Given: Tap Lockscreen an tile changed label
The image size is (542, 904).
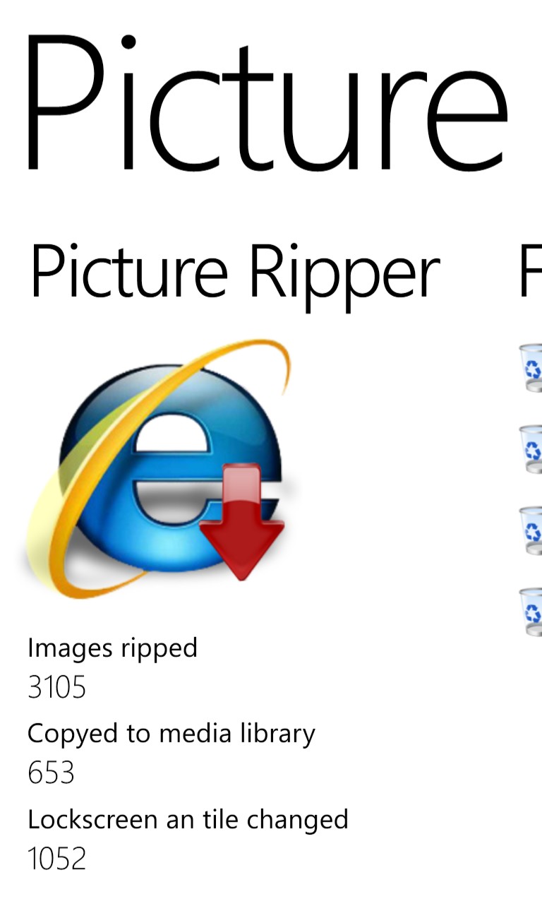Looking at the screenshot, I should point(188,819).
